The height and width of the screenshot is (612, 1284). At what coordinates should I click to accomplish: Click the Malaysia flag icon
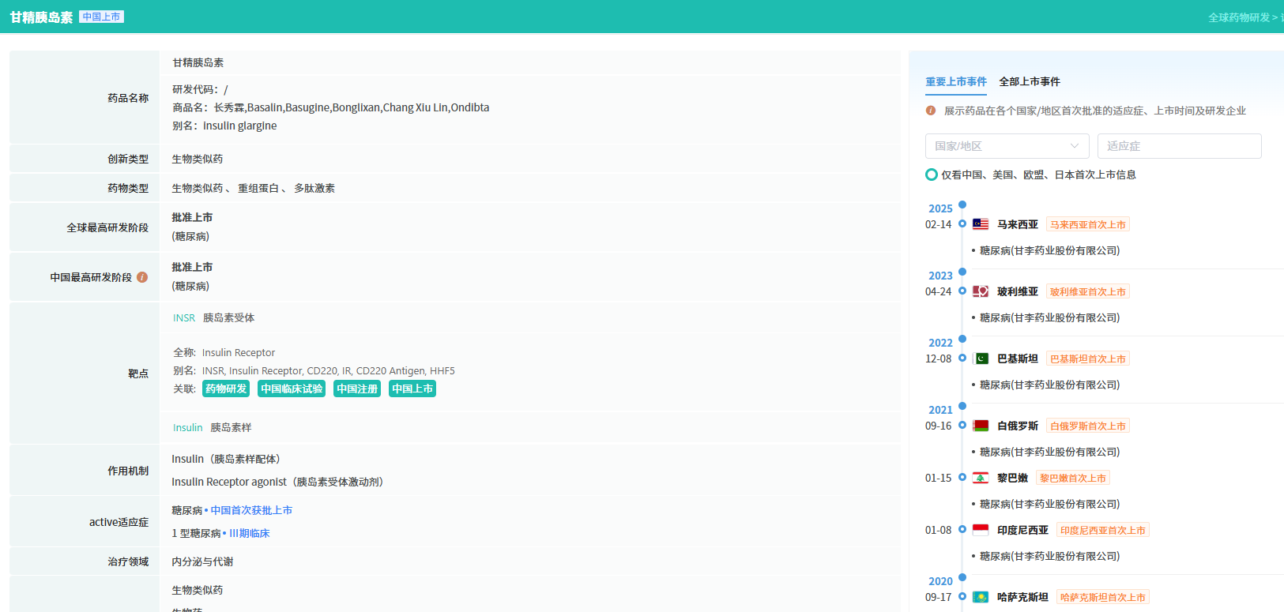tap(981, 224)
